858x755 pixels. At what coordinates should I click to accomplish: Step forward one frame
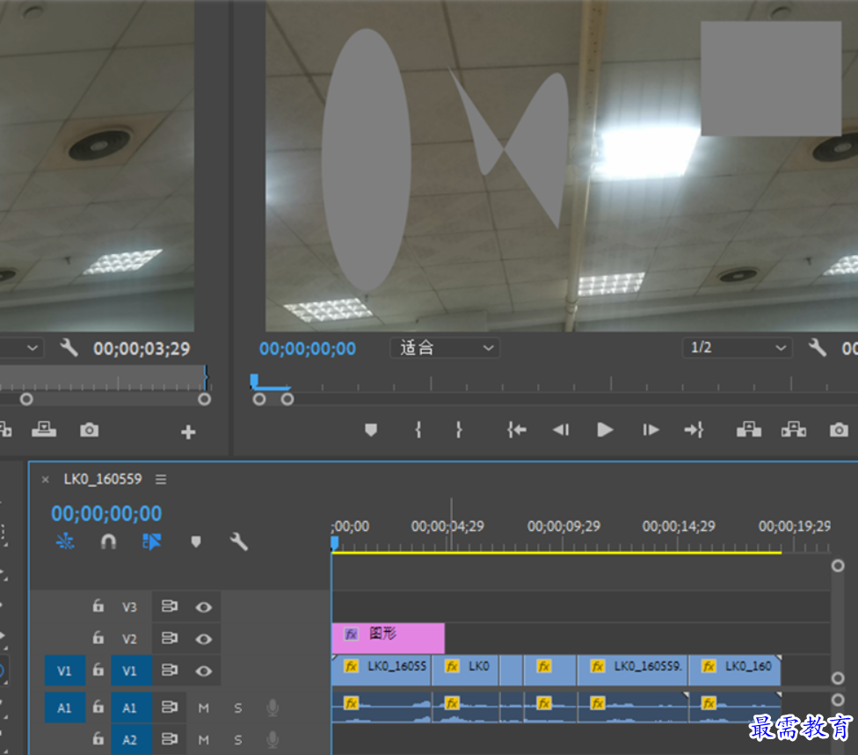[650, 430]
